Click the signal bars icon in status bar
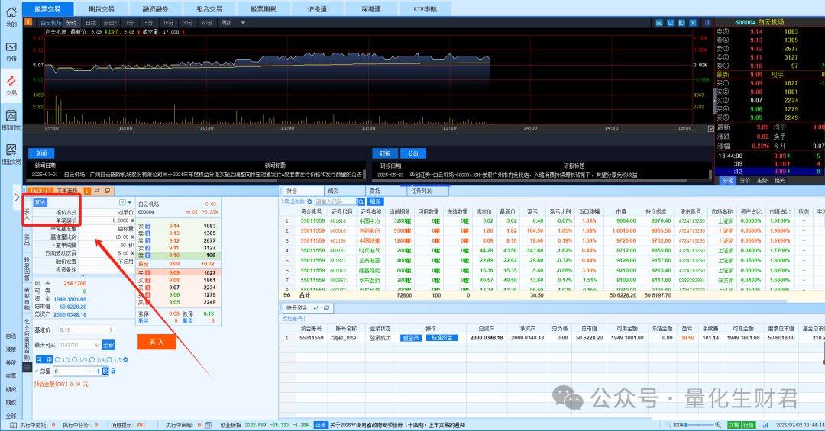 pyautogui.click(x=765, y=425)
